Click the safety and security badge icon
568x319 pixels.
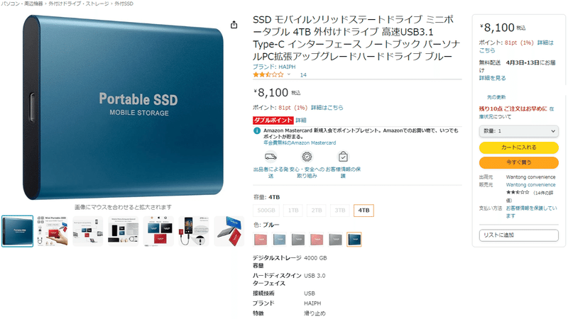307,157
